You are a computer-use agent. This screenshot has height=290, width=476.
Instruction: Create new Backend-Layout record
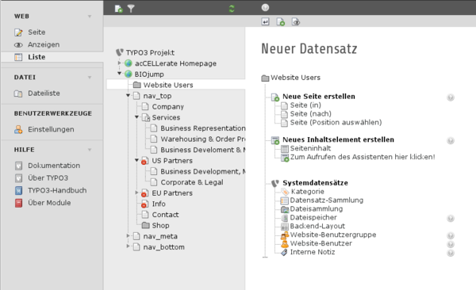point(317,227)
